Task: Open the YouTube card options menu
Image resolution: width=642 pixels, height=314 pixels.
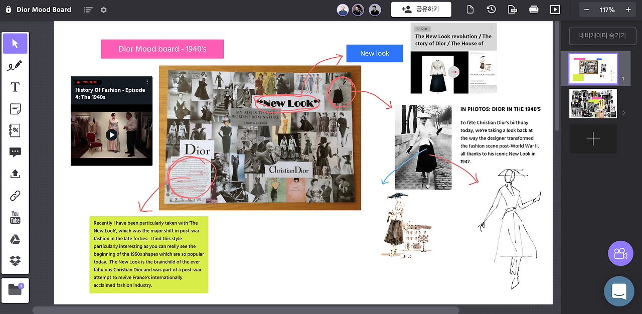Action: tap(147, 82)
